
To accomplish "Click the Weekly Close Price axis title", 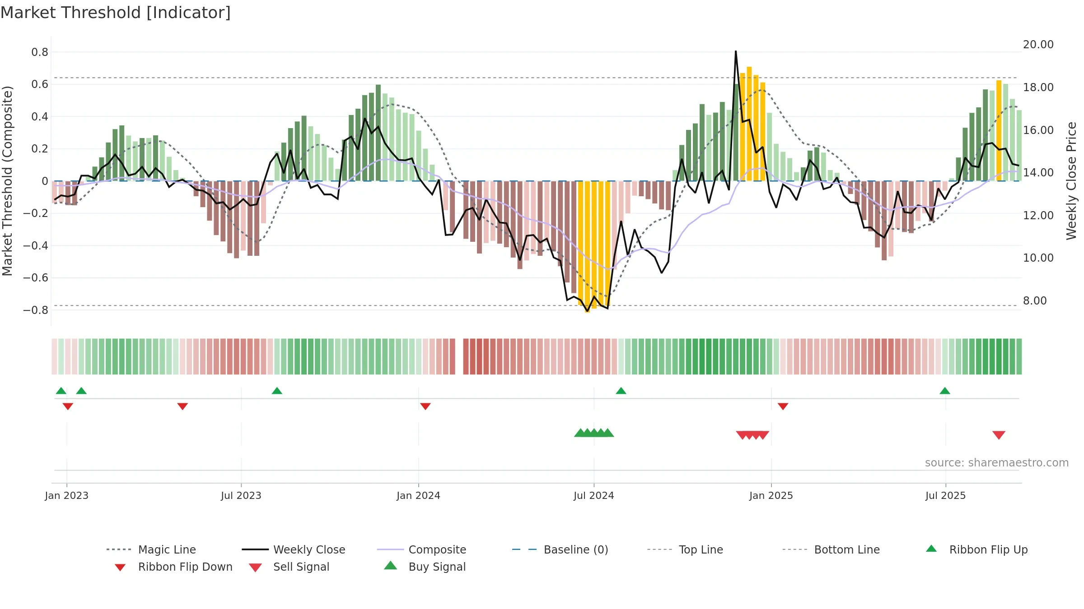I will (x=1071, y=181).
